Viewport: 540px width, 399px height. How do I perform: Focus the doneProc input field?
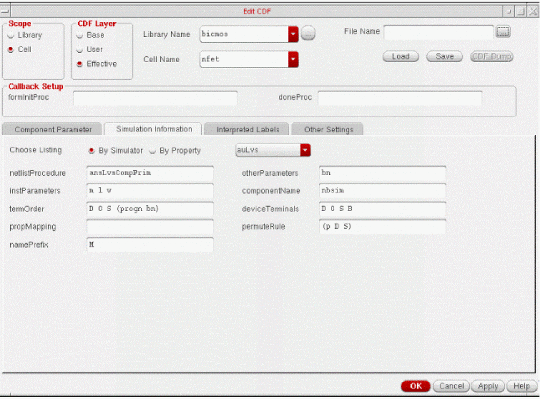tap(400, 99)
